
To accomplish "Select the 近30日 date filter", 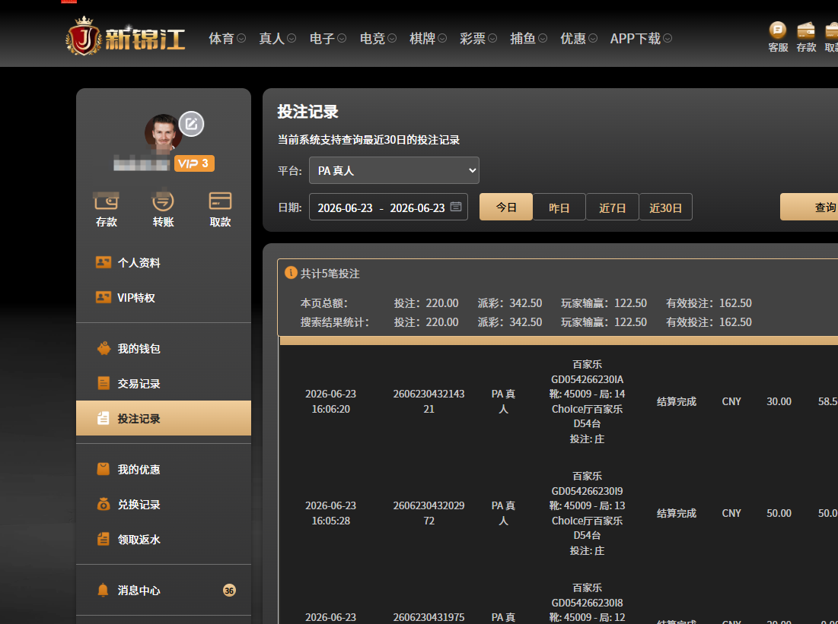I will click(x=665, y=207).
